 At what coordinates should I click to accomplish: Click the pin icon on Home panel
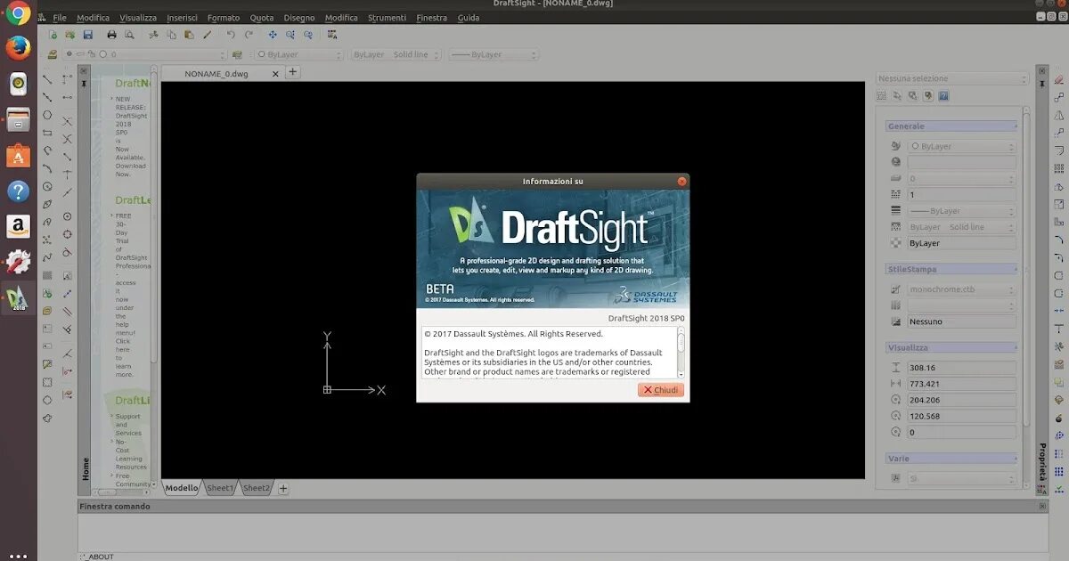pyautogui.click(x=85, y=83)
